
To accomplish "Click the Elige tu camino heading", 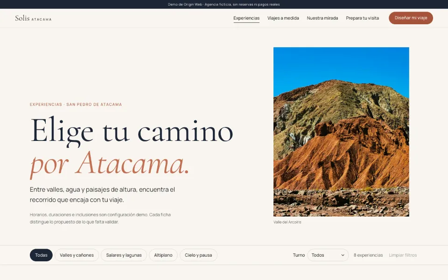I will (x=132, y=132).
